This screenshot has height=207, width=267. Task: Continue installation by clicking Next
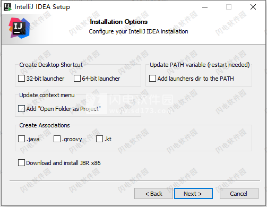(x=193, y=194)
